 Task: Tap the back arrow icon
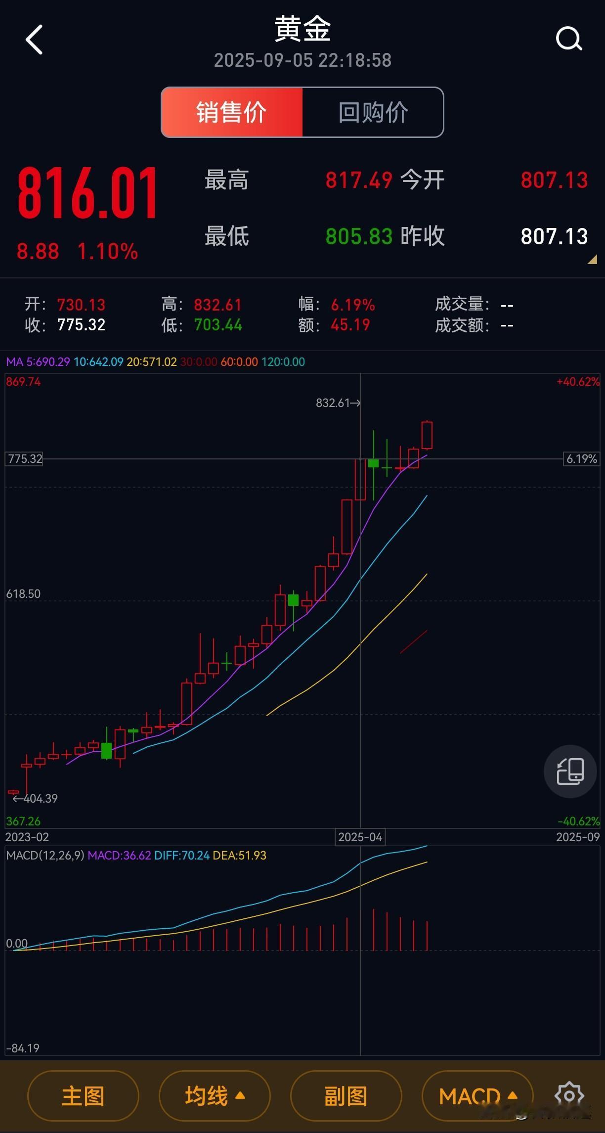coord(34,40)
